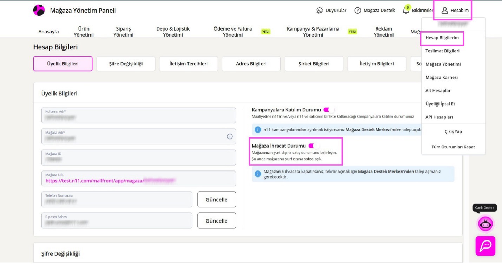Click Güncelle next to Telefon Numarası
Screen dimensions: 502x264
216,200
